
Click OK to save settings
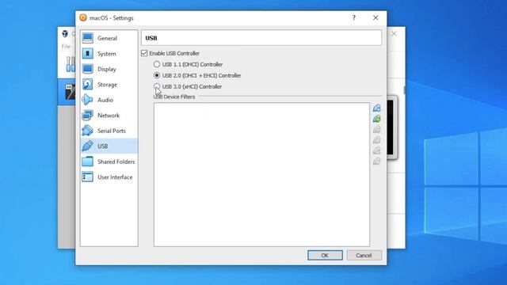tap(325, 255)
